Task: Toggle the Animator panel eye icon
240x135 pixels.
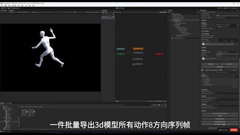Action: (114, 12)
